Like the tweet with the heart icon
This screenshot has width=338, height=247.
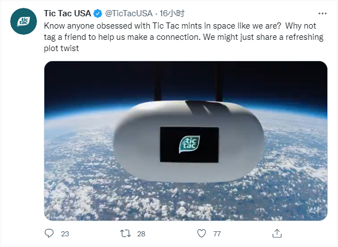click(x=202, y=234)
